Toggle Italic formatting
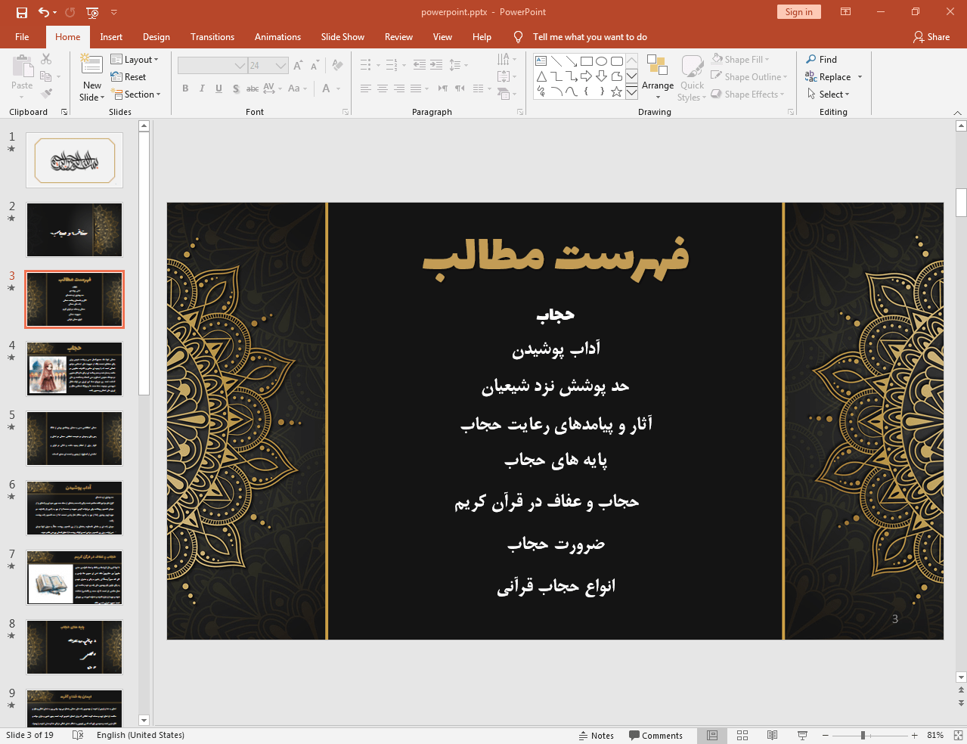967x744 pixels. coord(201,88)
